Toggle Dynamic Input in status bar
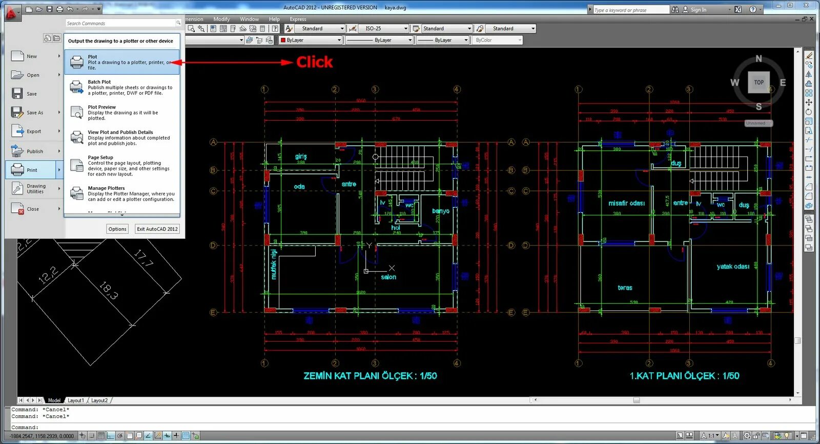This screenshot has height=444, width=820. (x=167, y=436)
